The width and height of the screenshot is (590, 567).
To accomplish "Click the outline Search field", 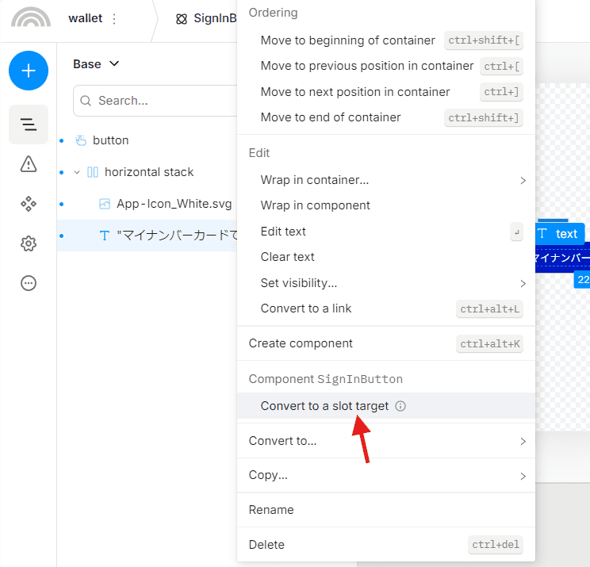I will [155, 101].
